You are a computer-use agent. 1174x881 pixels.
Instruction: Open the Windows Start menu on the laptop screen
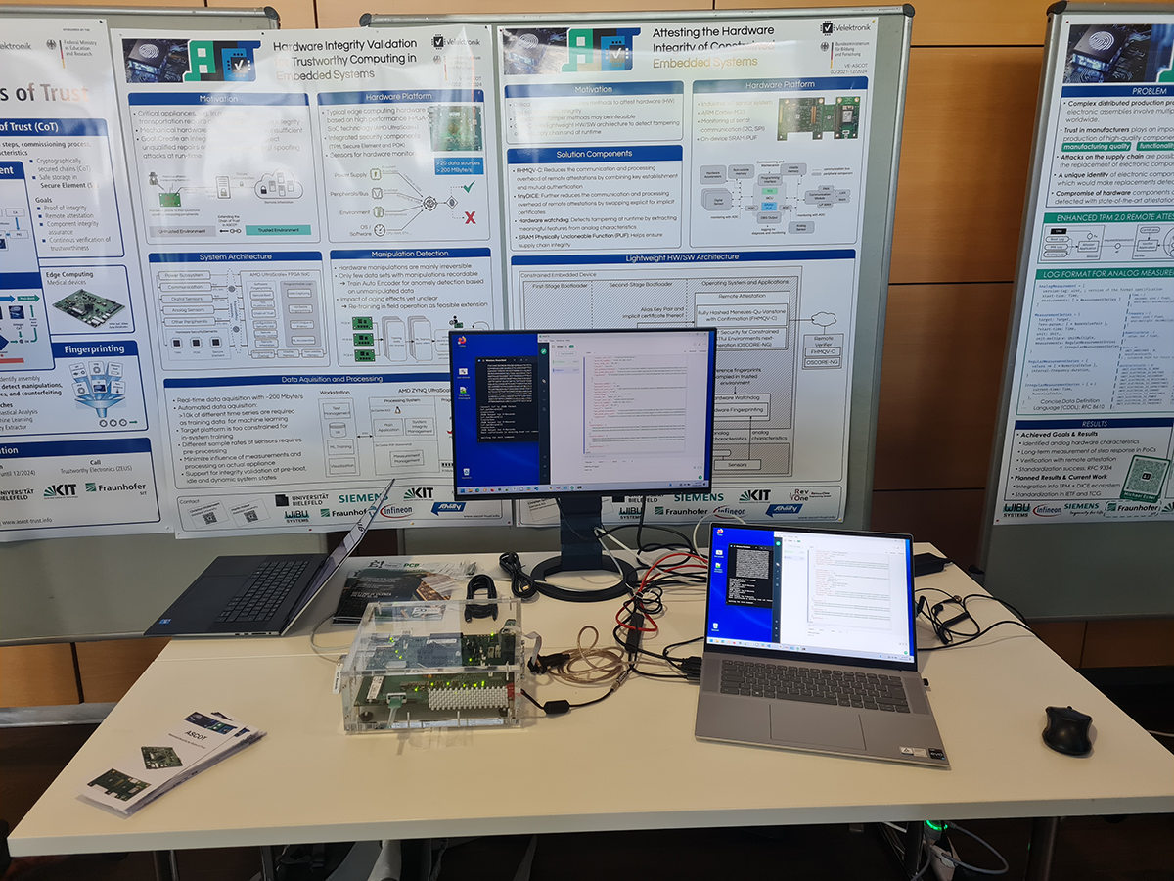[711, 641]
